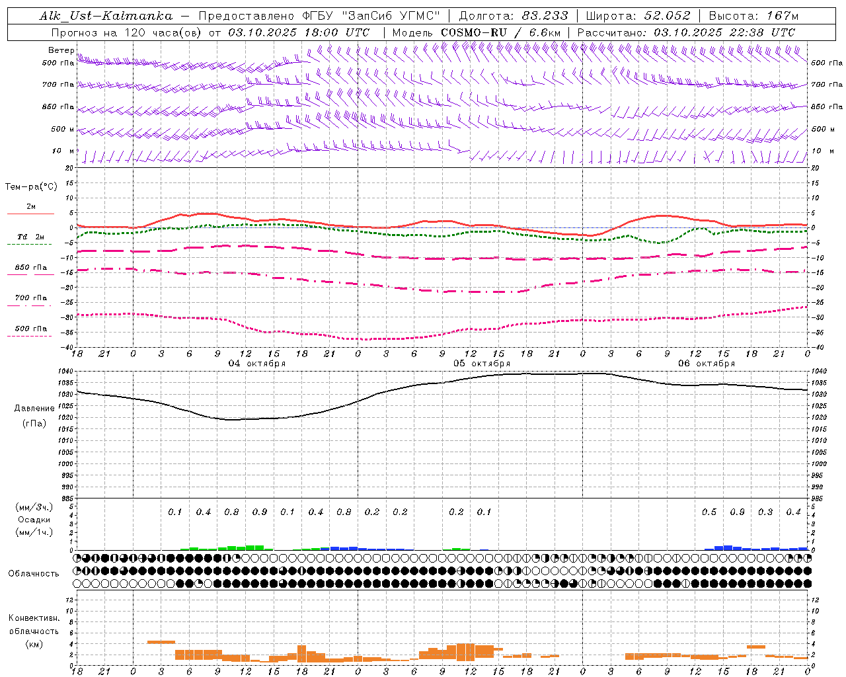Select the (мм/3ч.) units label
The width and height of the screenshot is (846, 677).
[34, 507]
